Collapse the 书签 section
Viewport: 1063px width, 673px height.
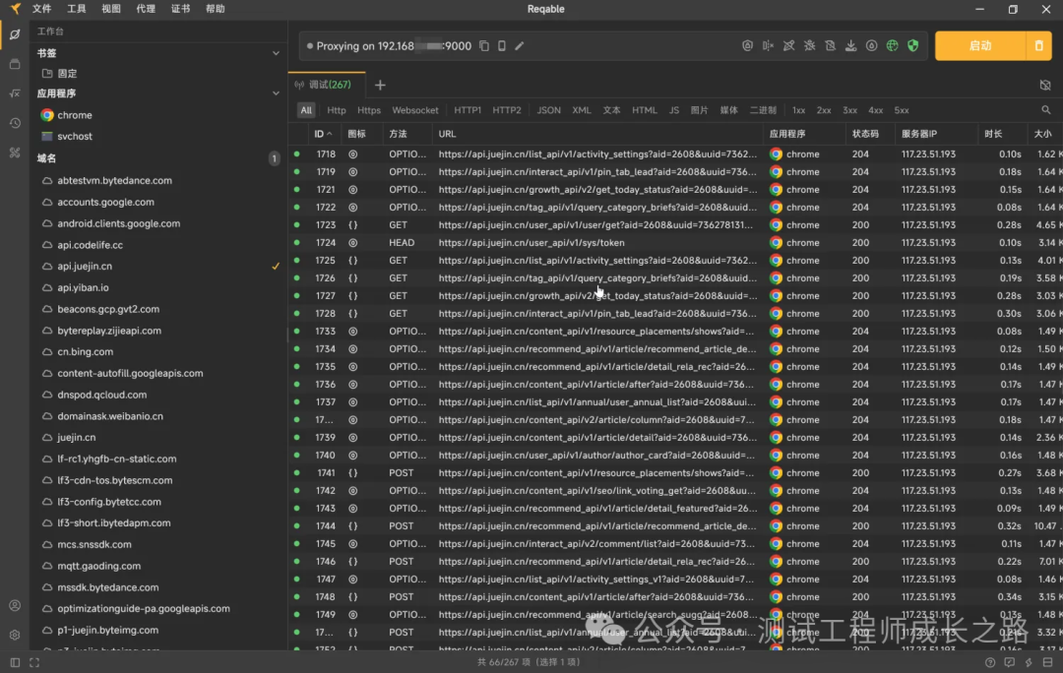pyautogui.click(x=276, y=53)
